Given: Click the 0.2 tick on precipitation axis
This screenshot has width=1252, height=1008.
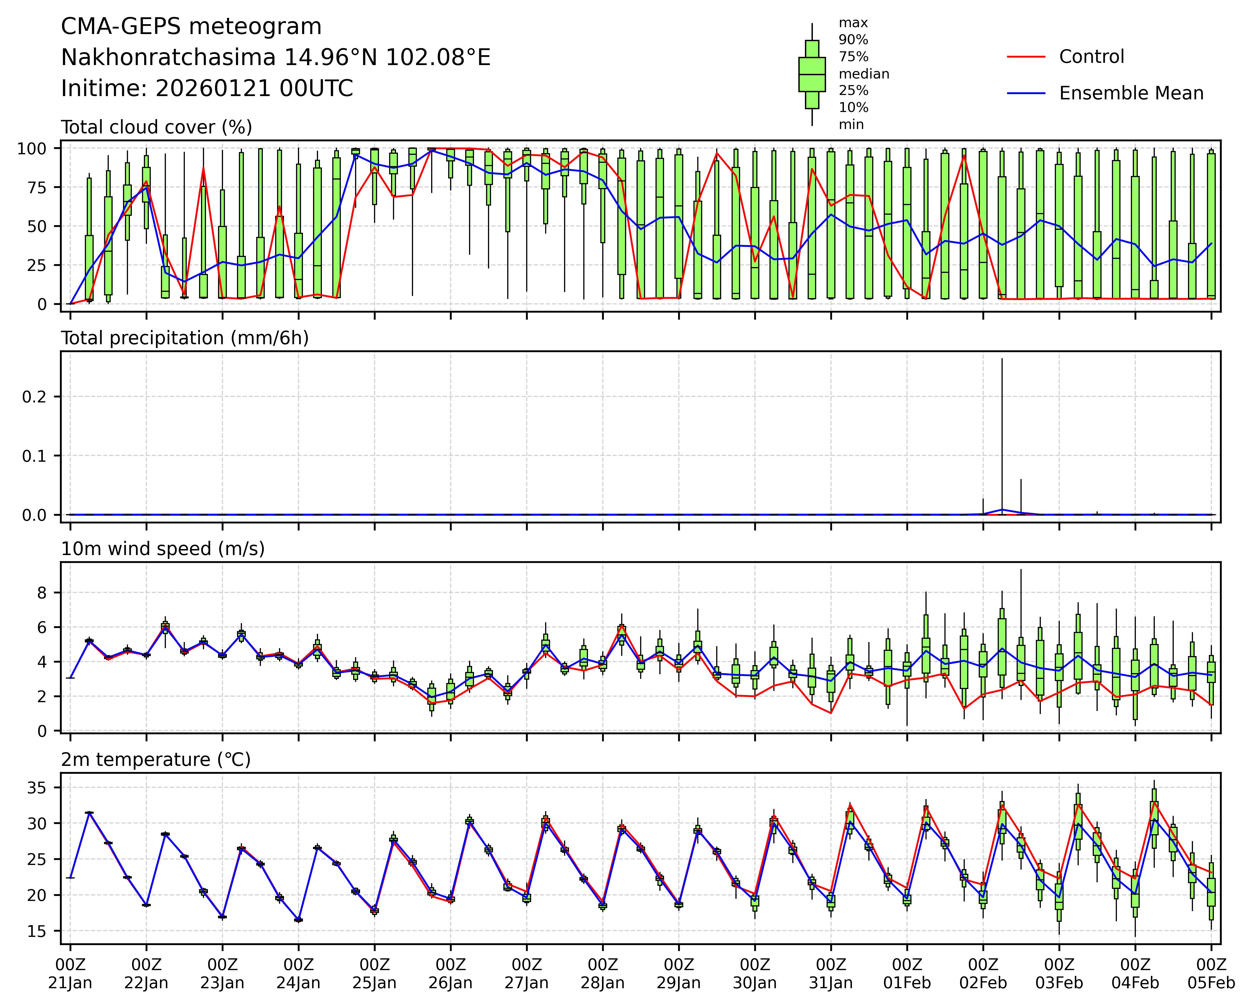Looking at the screenshot, I should tap(34, 397).
